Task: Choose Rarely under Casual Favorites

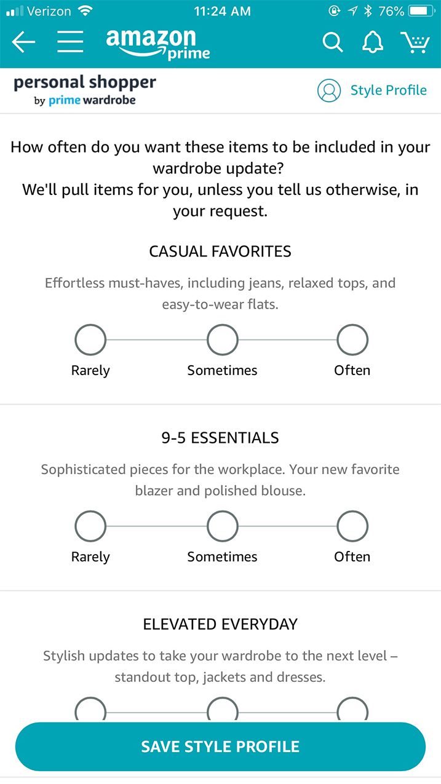Action: (x=90, y=339)
